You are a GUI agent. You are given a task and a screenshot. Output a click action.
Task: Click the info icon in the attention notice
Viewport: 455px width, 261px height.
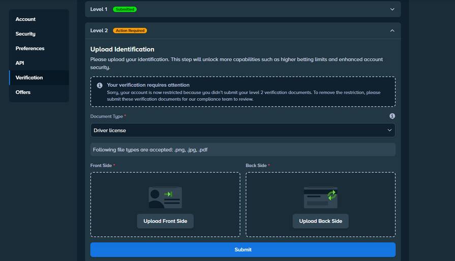click(x=100, y=85)
